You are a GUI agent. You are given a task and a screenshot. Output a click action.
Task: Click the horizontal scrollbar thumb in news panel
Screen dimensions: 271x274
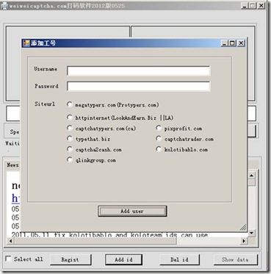[x=95, y=241]
